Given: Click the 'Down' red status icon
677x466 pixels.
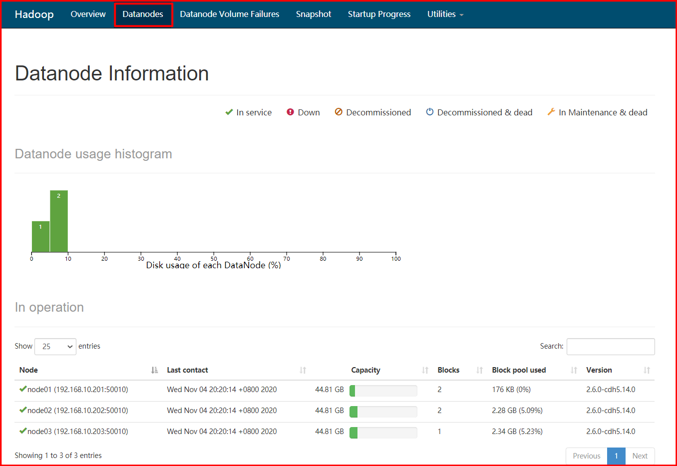Looking at the screenshot, I should (x=291, y=112).
